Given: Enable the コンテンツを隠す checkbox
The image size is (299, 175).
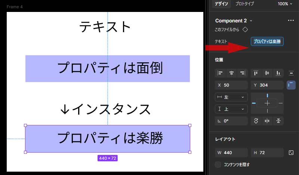Looking at the screenshot, I should point(218,165).
